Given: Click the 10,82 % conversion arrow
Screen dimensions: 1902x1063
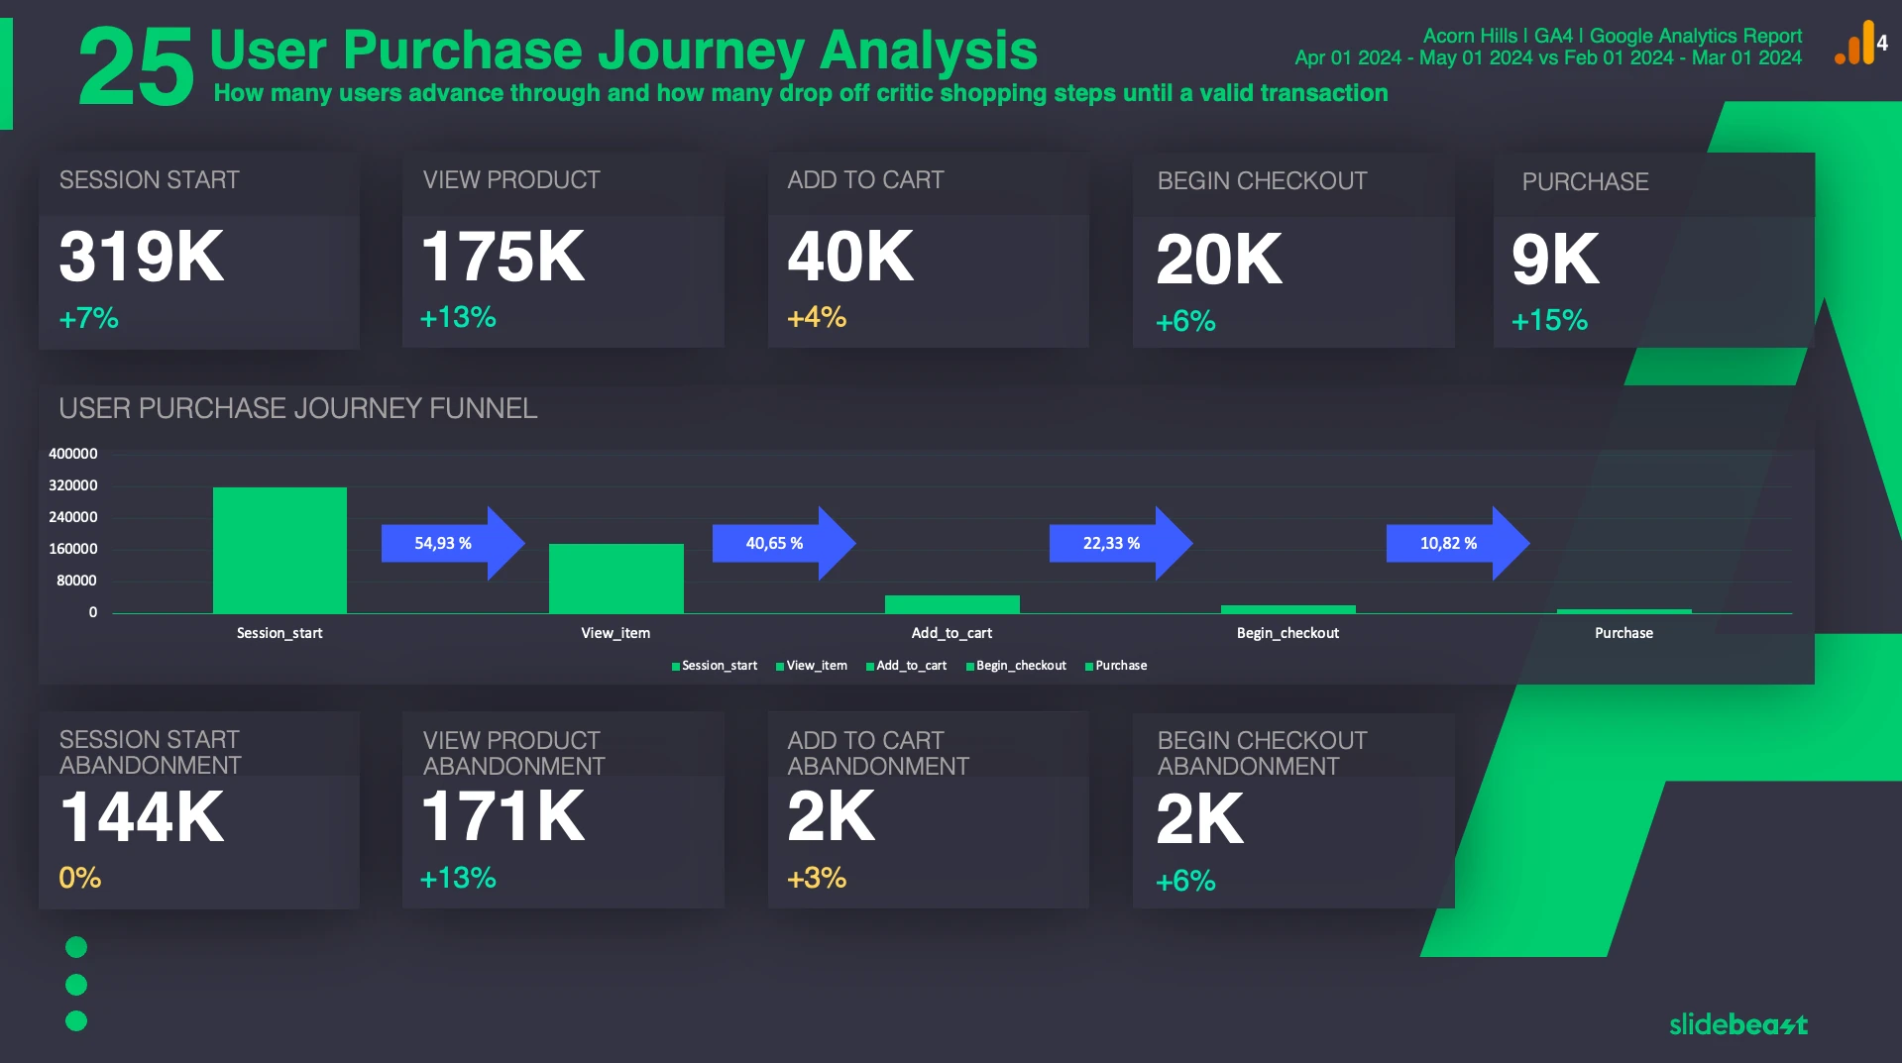Looking at the screenshot, I should pyautogui.click(x=1458, y=543).
